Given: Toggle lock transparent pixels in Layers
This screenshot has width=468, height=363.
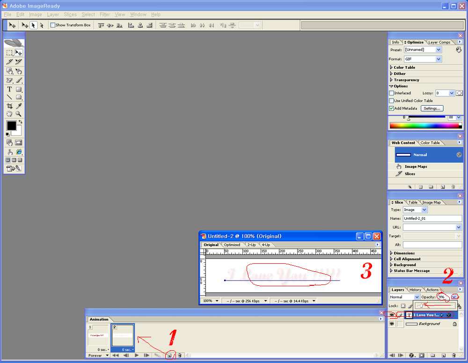Looking at the screenshot, I should [403, 306].
